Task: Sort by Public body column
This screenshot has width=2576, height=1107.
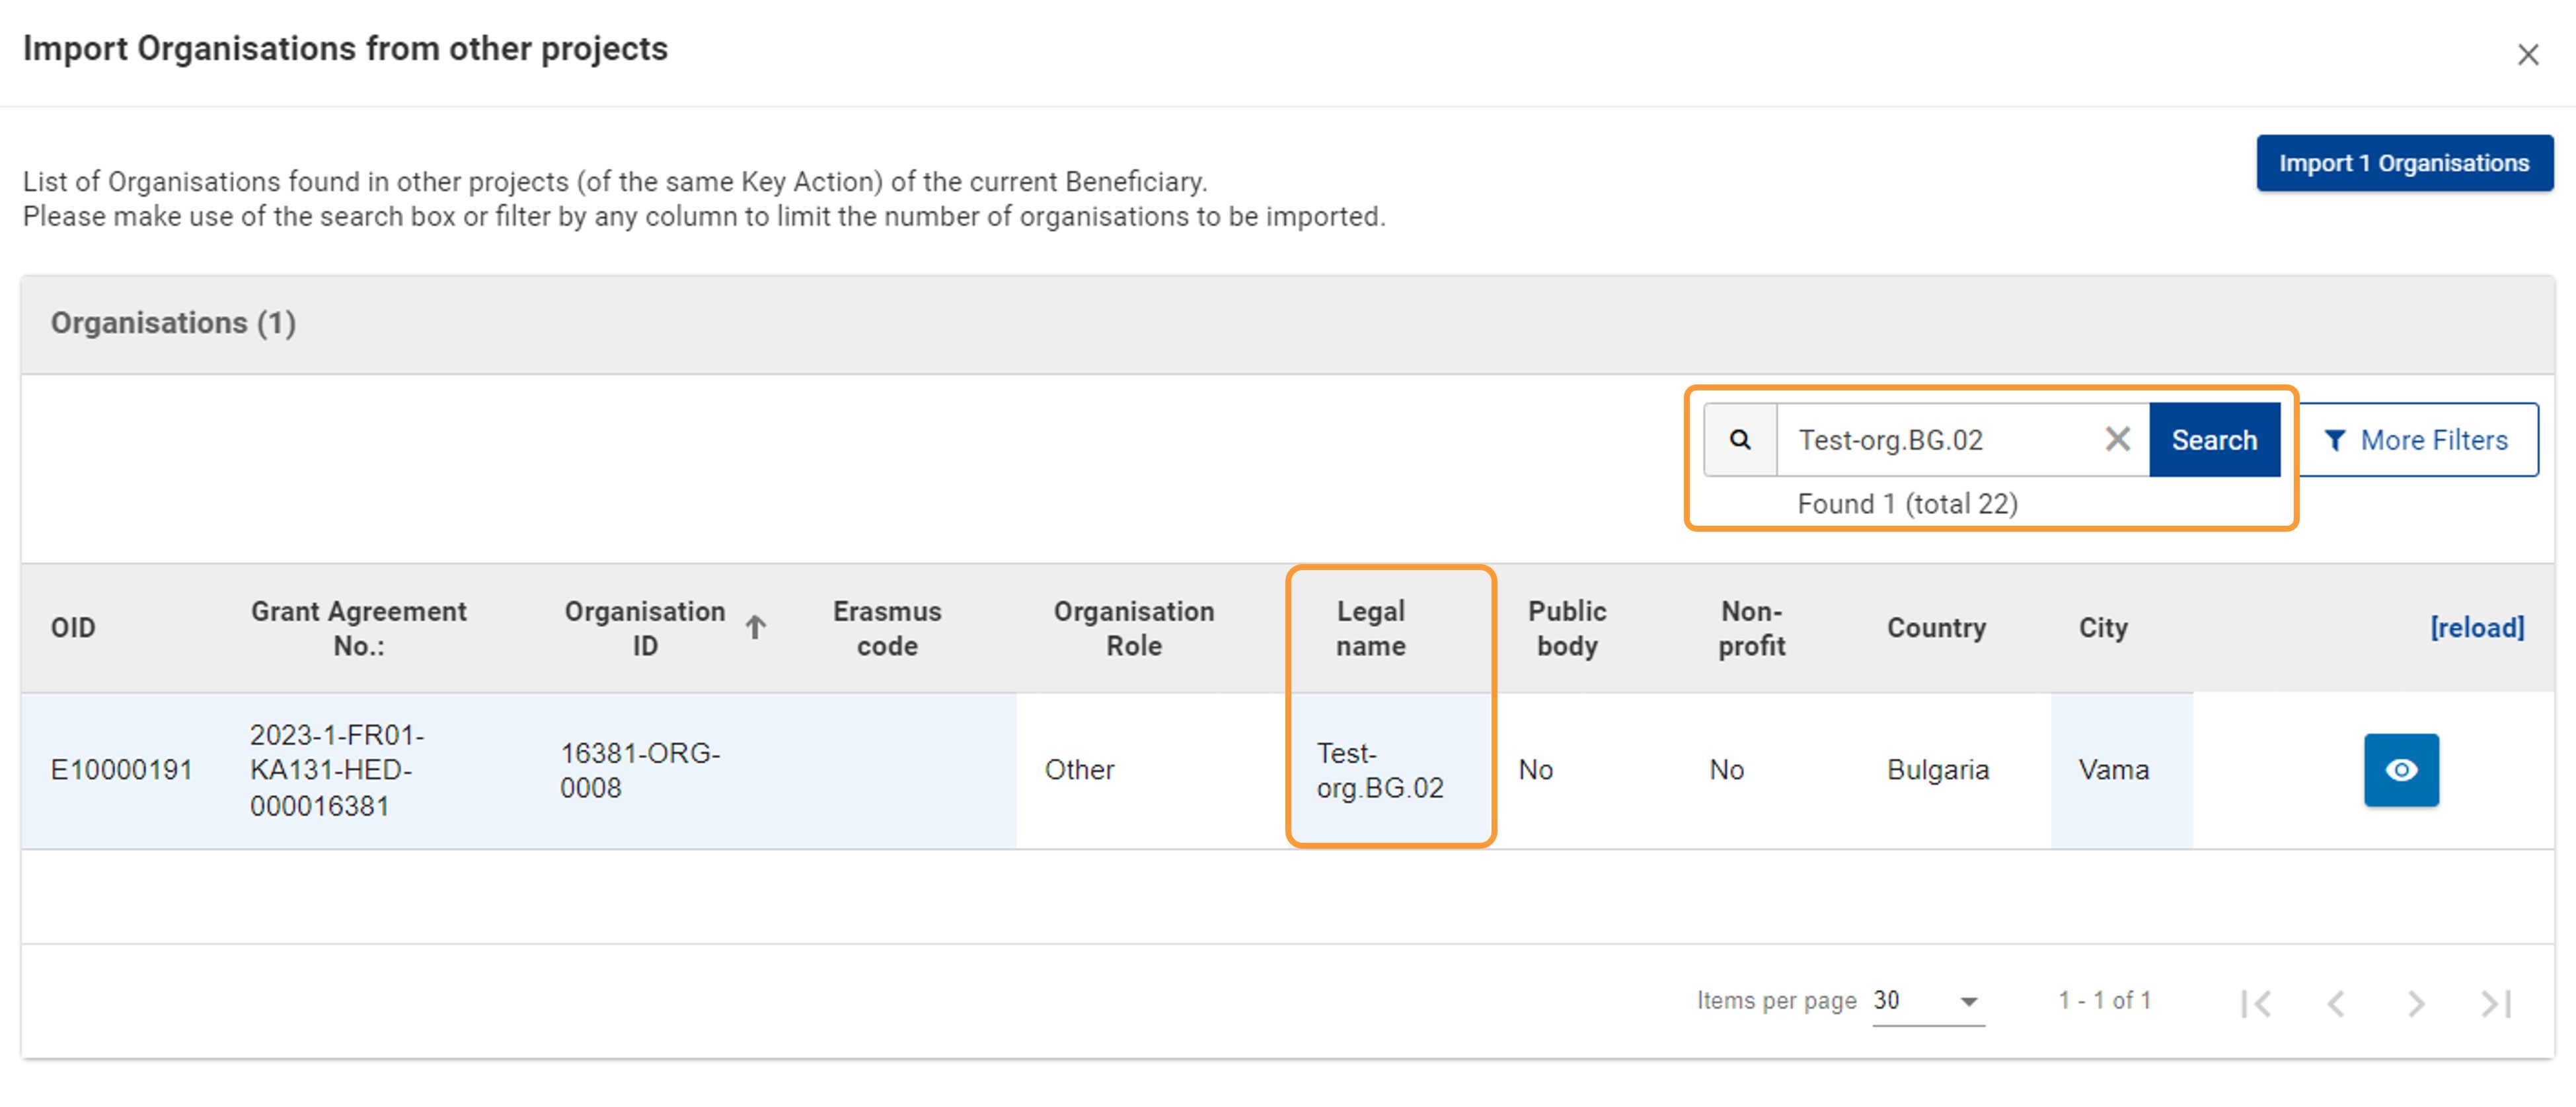Action: [1567, 627]
